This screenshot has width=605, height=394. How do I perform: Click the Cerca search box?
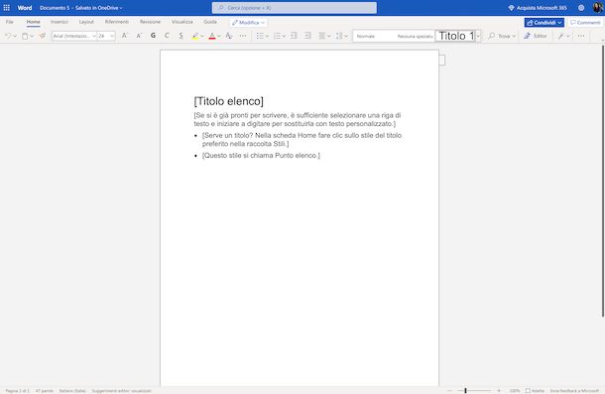(x=295, y=8)
